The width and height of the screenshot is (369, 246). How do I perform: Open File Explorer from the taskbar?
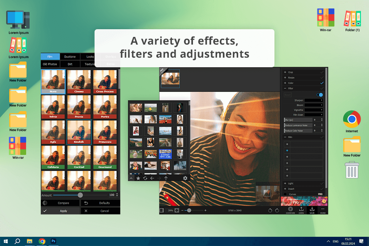point(30,241)
